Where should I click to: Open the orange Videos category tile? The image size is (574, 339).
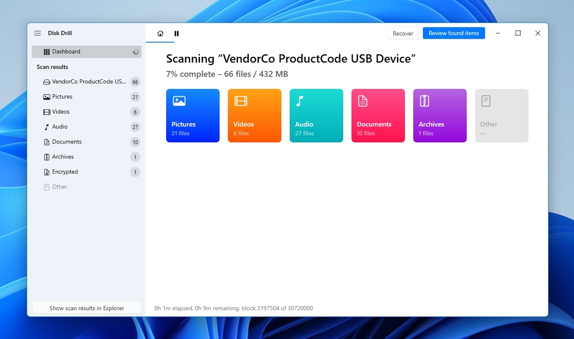(254, 116)
